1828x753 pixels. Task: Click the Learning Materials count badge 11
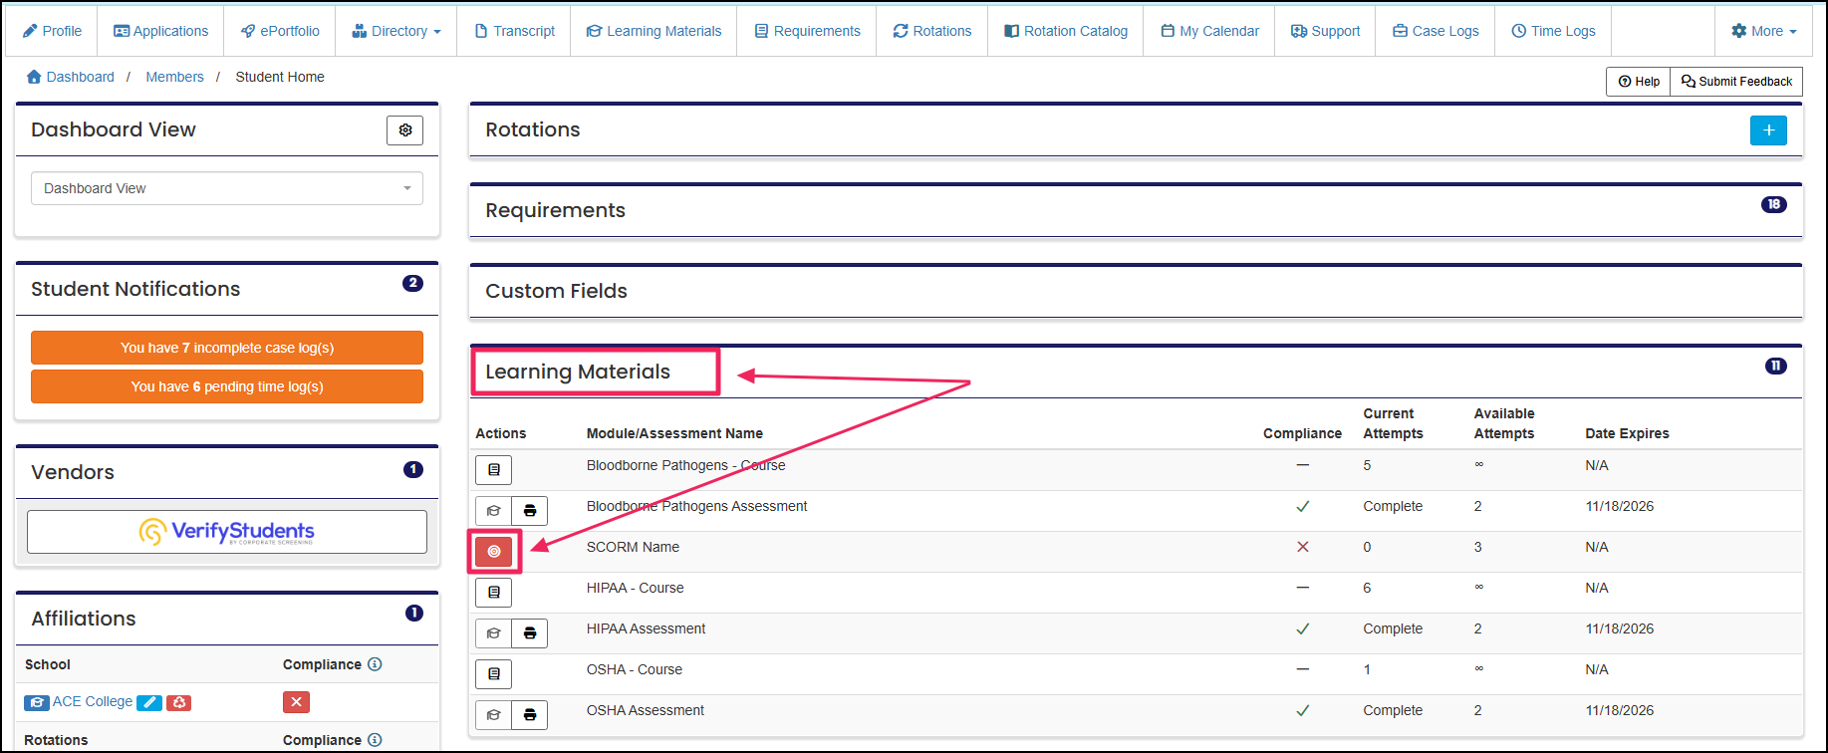coord(1775,366)
